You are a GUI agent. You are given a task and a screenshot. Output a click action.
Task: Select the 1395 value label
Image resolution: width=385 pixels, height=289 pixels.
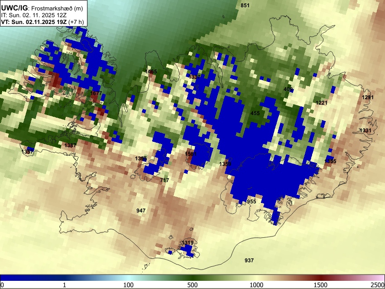tap(141, 159)
